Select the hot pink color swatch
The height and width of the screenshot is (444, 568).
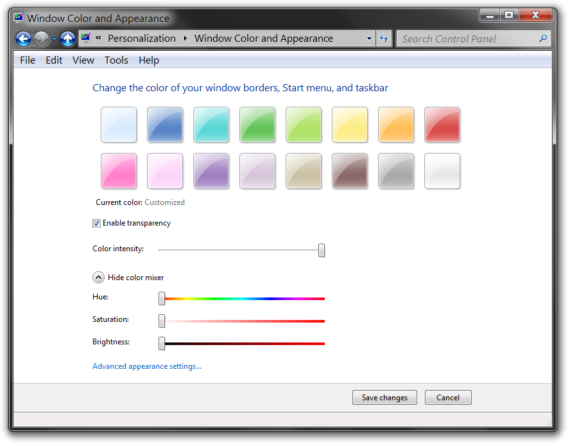tap(119, 171)
